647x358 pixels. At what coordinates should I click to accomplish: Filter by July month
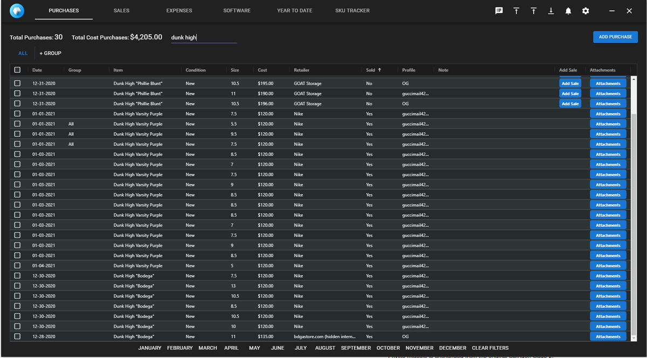point(301,348)
